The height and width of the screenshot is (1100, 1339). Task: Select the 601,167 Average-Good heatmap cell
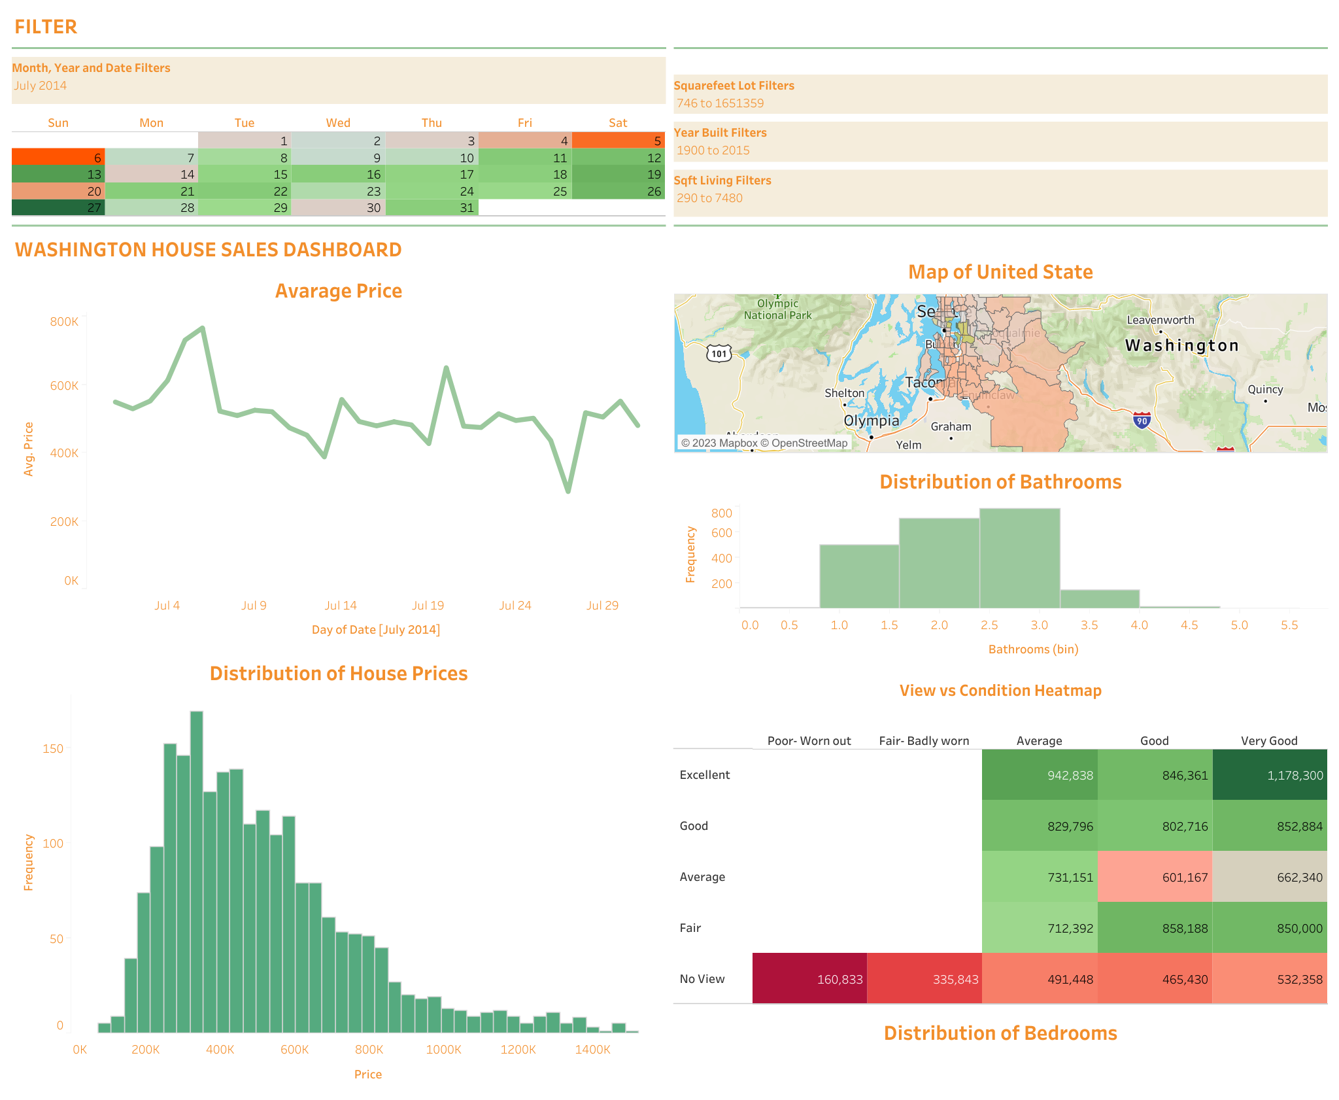pyautogui.click(x=1155, y=877)
